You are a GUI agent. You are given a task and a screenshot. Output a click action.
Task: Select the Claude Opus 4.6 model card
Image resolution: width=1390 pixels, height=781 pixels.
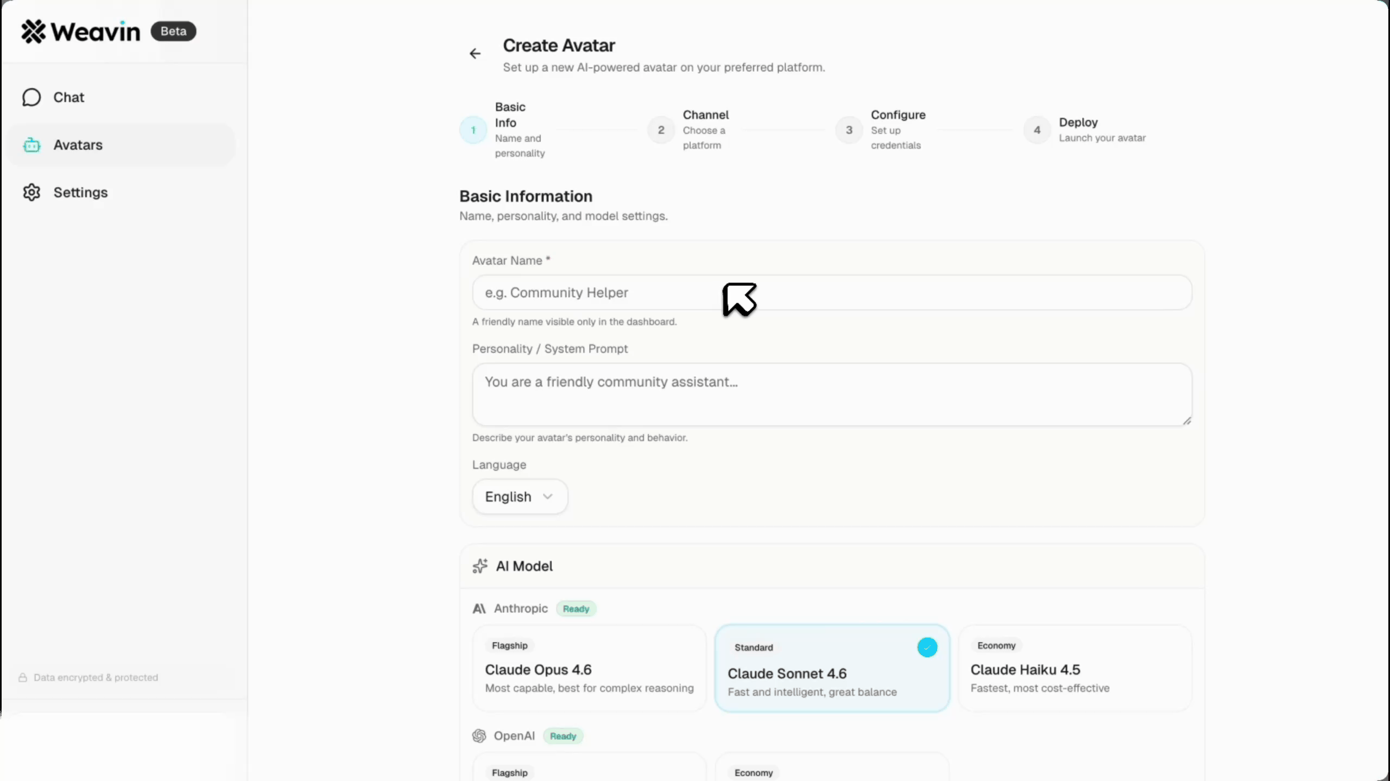point(589,668)
